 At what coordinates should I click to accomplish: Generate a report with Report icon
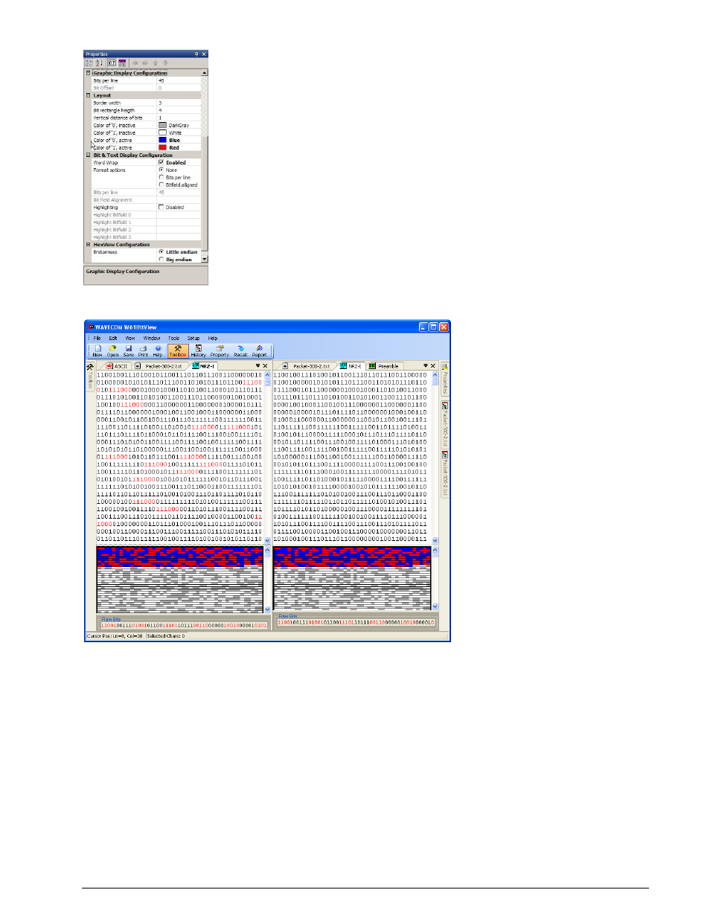click(x=259, y=350)
